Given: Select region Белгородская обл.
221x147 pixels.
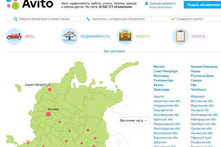Looking at the screenshot, I should 167,115.
